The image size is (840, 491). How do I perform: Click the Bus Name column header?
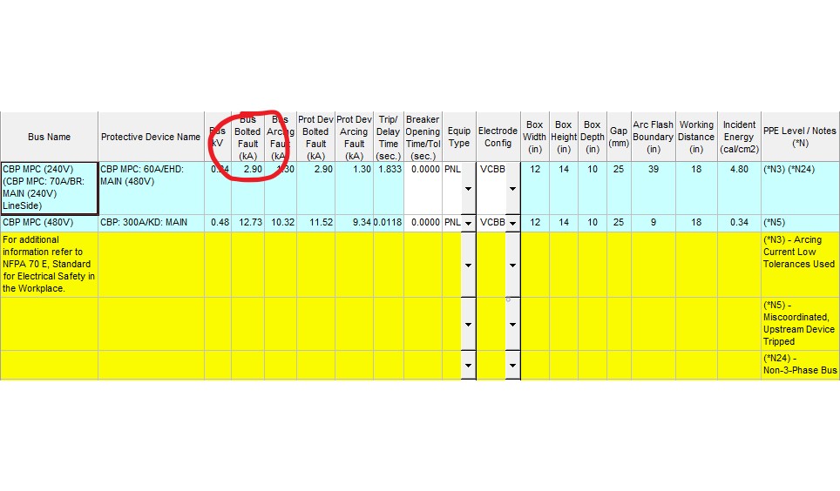pyautogui.click(x=49, y=137)
